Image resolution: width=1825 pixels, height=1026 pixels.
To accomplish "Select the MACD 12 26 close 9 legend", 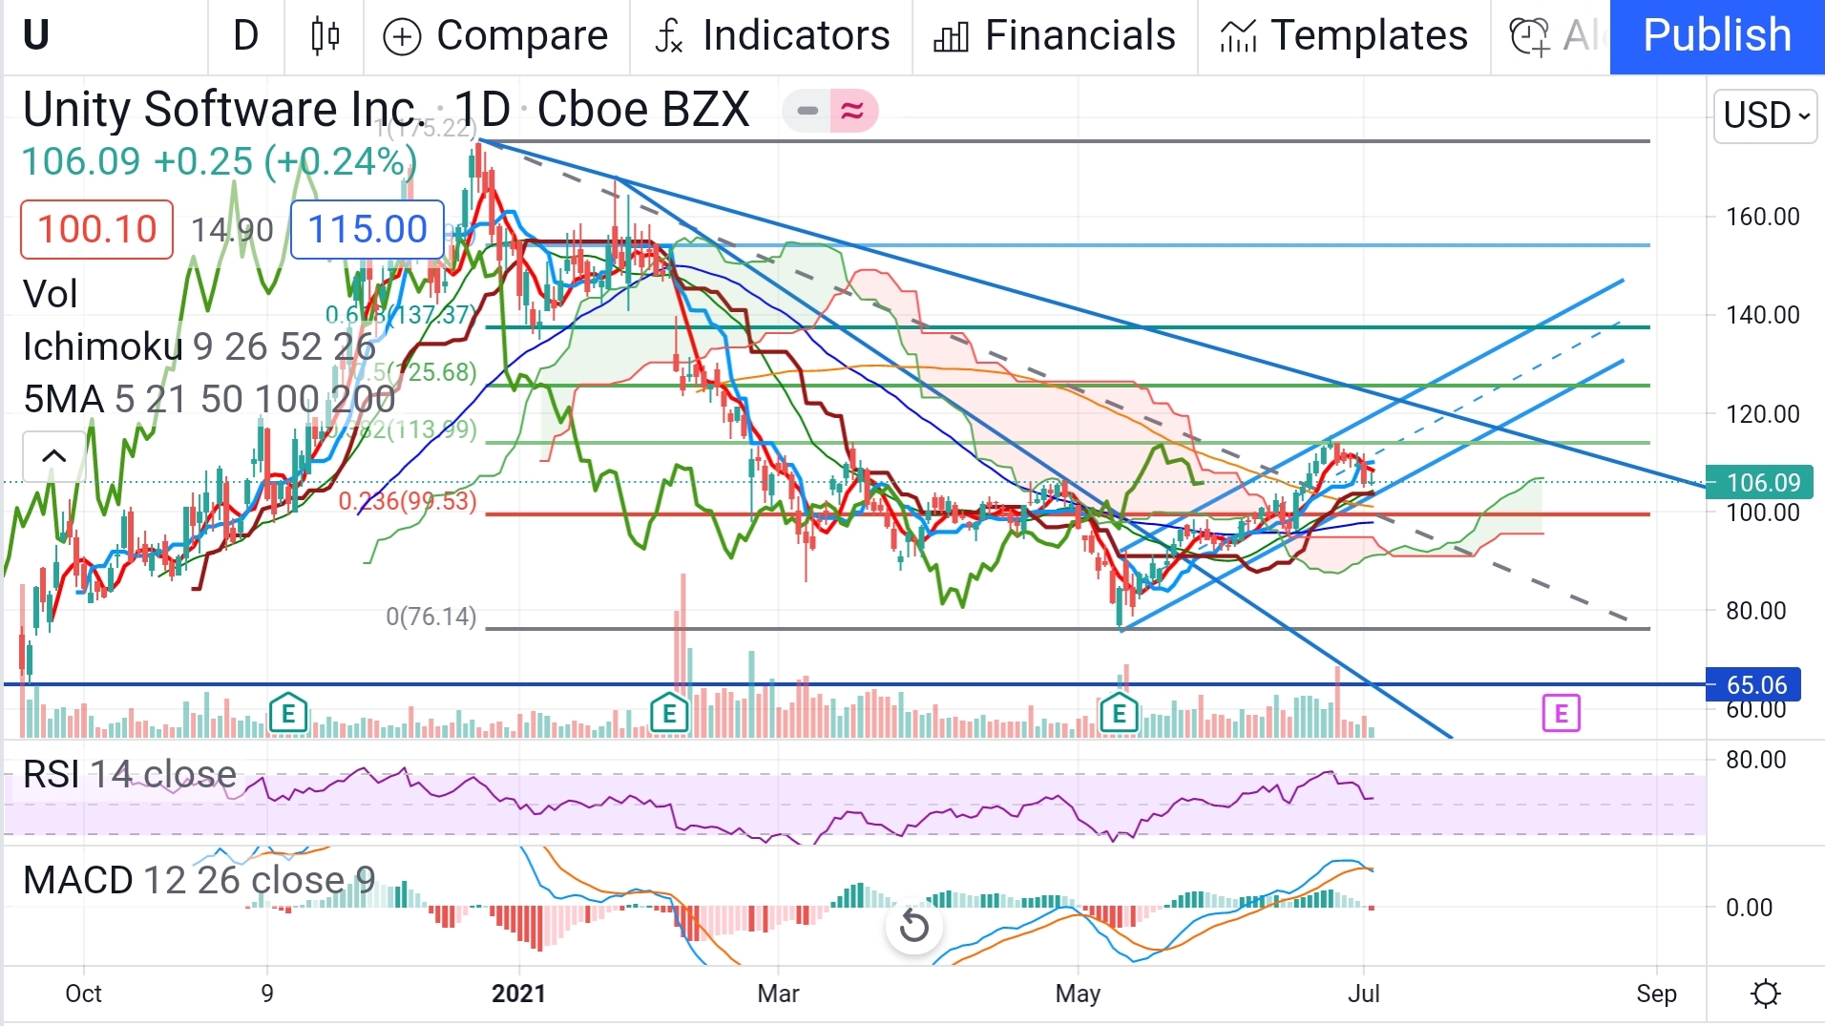I will point(199,880).
